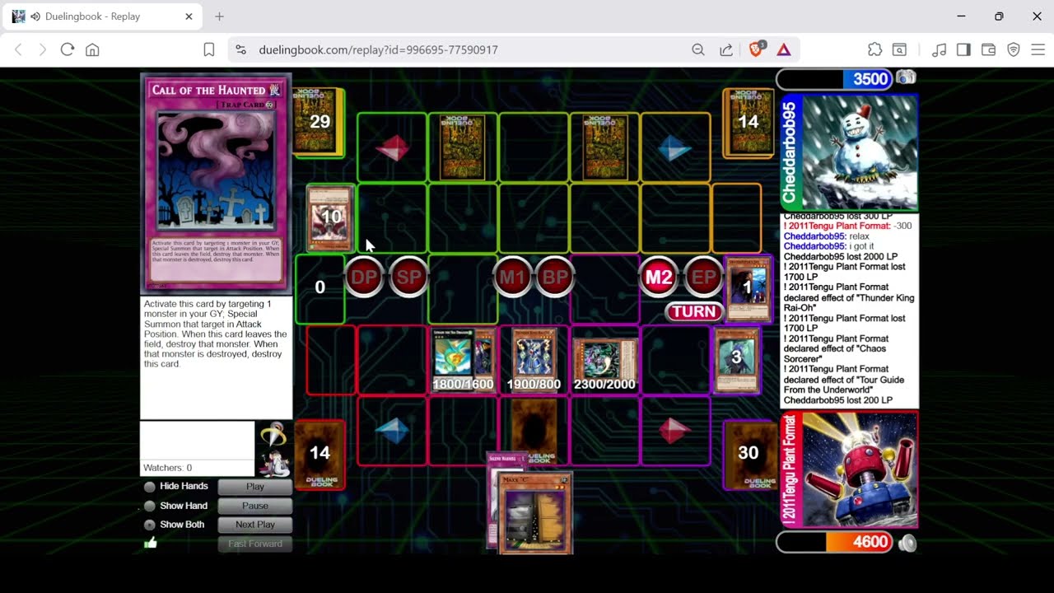Click "Cheddarbob95 lost 2000 LP" log entry
Screen dimensions: 1054x593
point(840,257)
